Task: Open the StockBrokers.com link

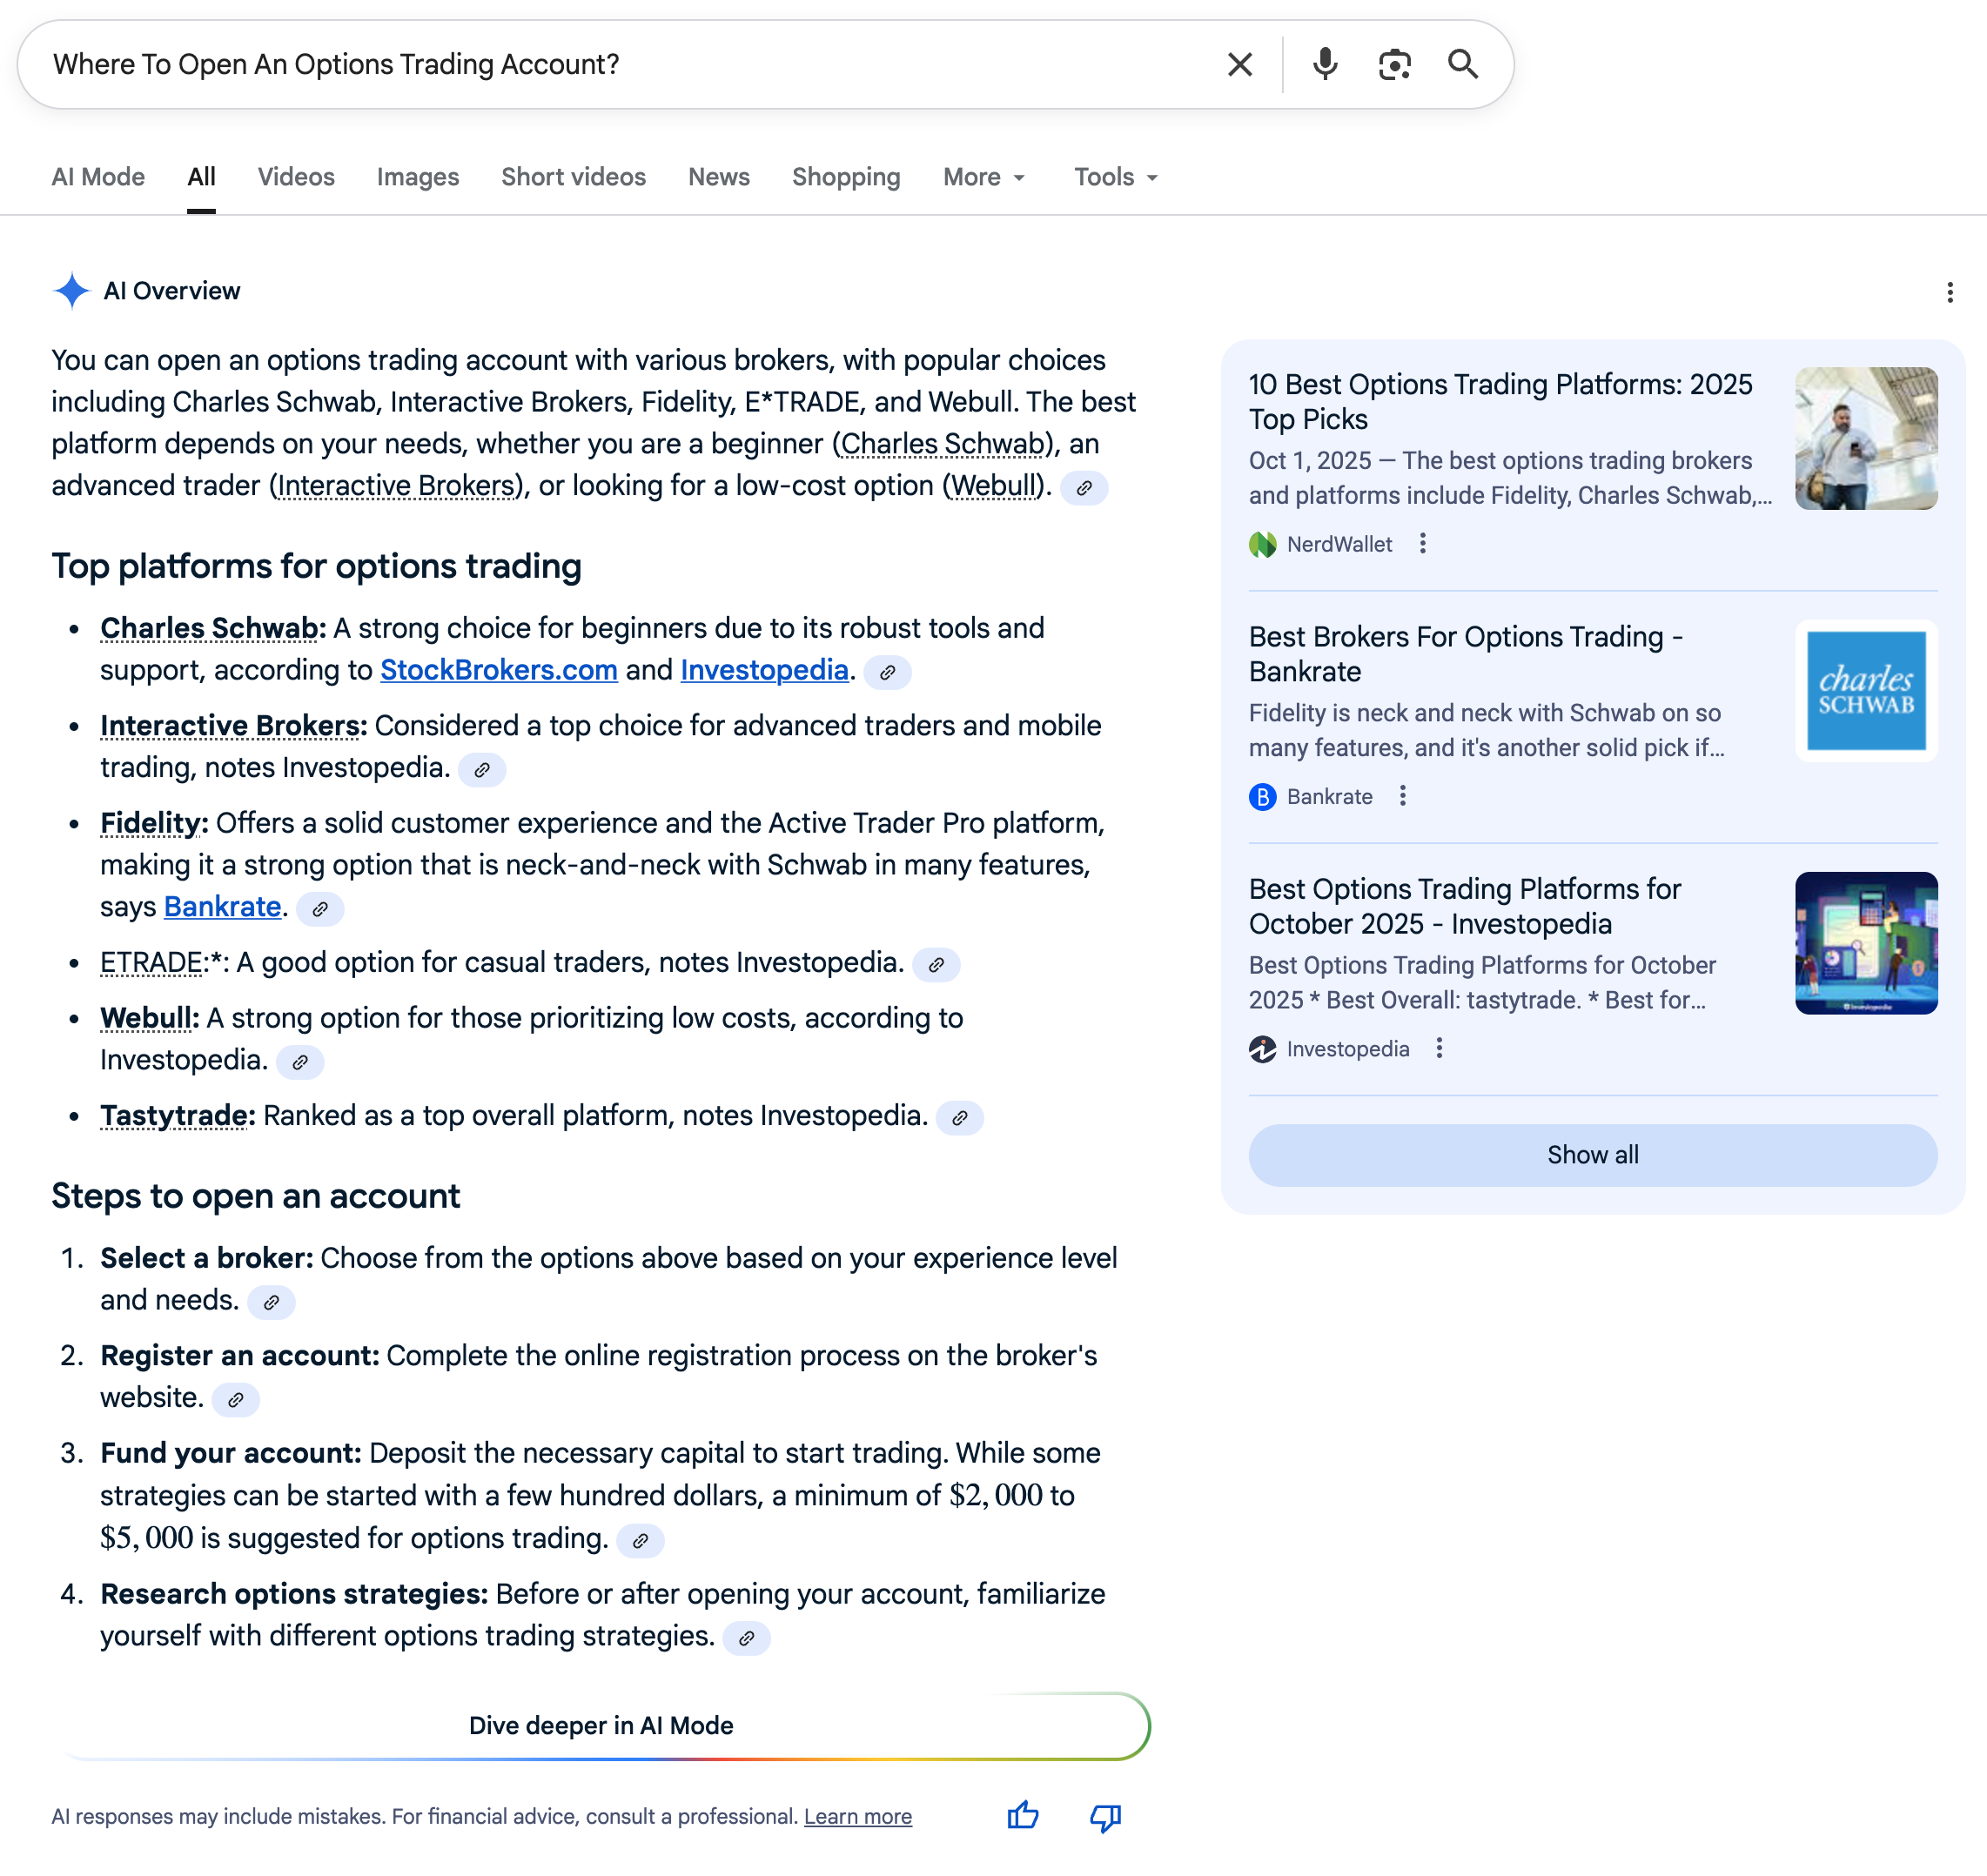Action: click(498, 670)
